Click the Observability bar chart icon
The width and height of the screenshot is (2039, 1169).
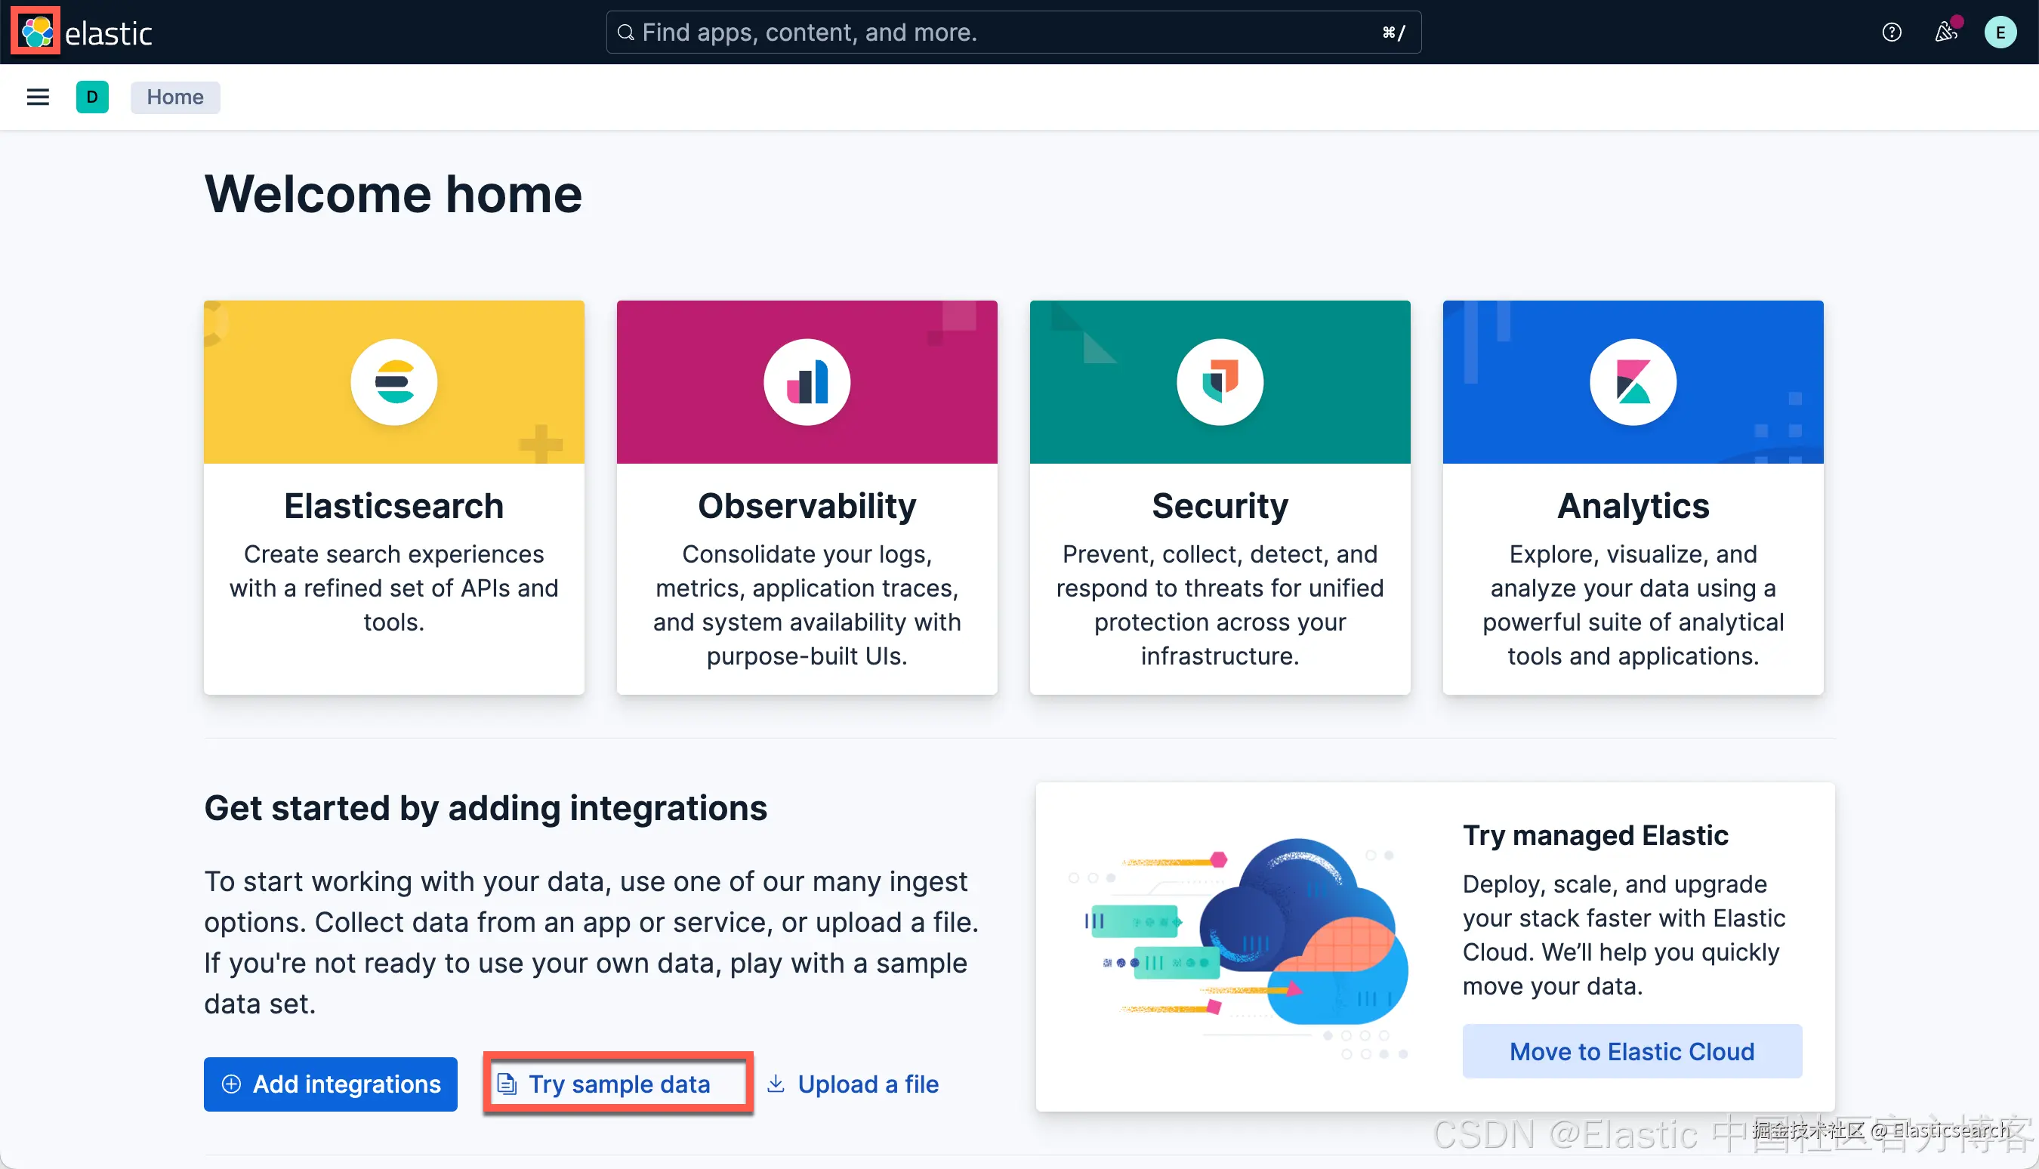pyautogui.click(x=807, y=382)
